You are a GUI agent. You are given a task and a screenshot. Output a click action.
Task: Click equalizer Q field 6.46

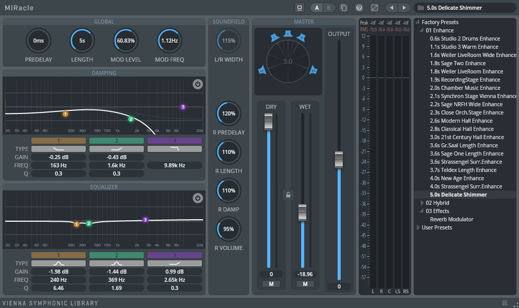point(59,288)
